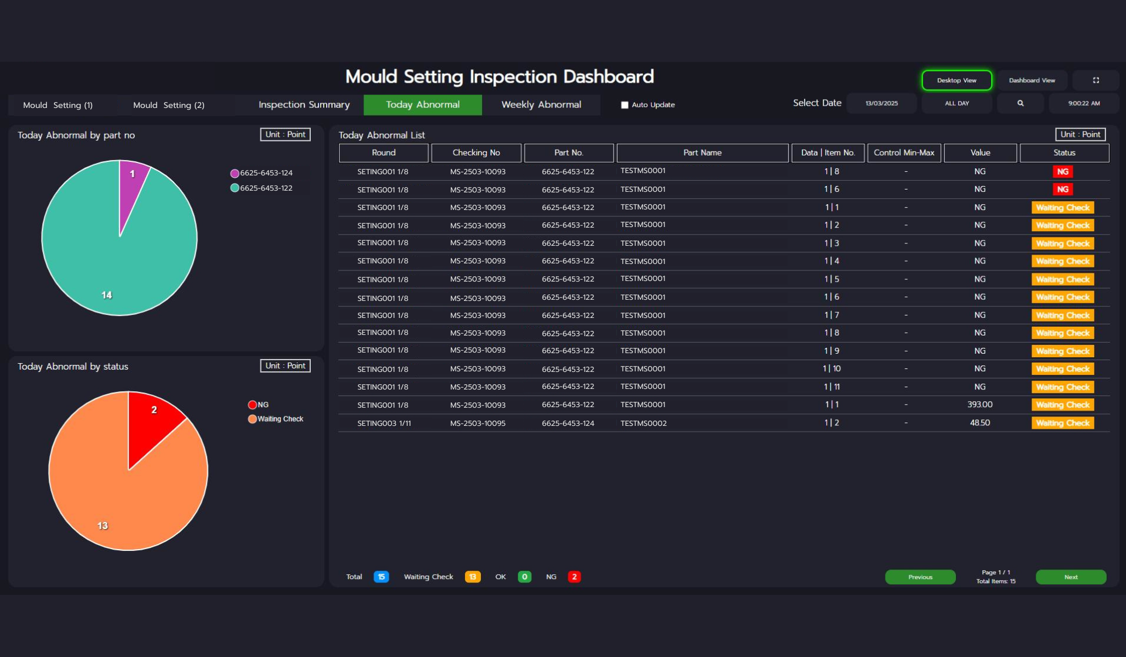Click the teal 6625-6453-122 legend dot

tap(235, 188)
